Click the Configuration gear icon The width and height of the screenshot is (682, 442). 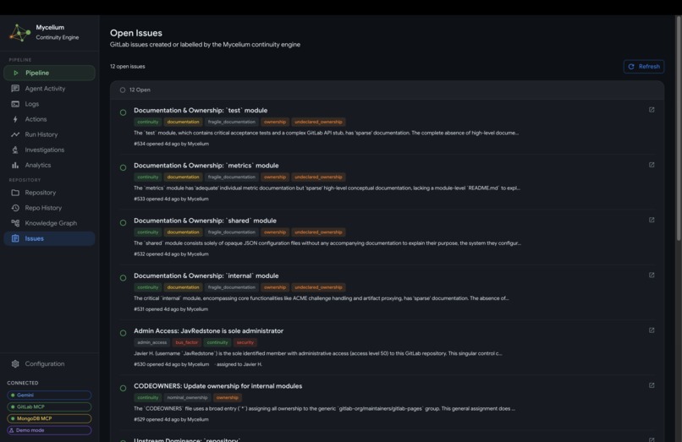15,363
